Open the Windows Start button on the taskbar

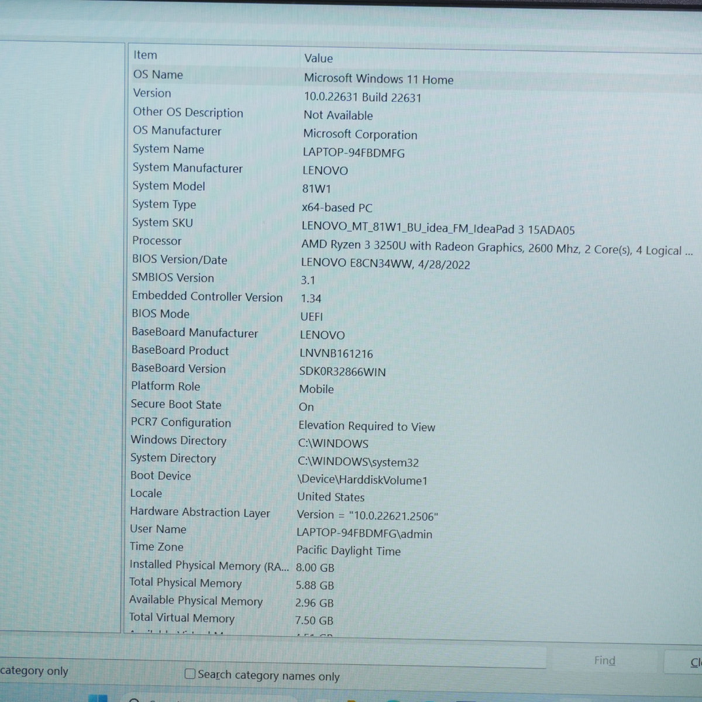click(x=99, y=697)
